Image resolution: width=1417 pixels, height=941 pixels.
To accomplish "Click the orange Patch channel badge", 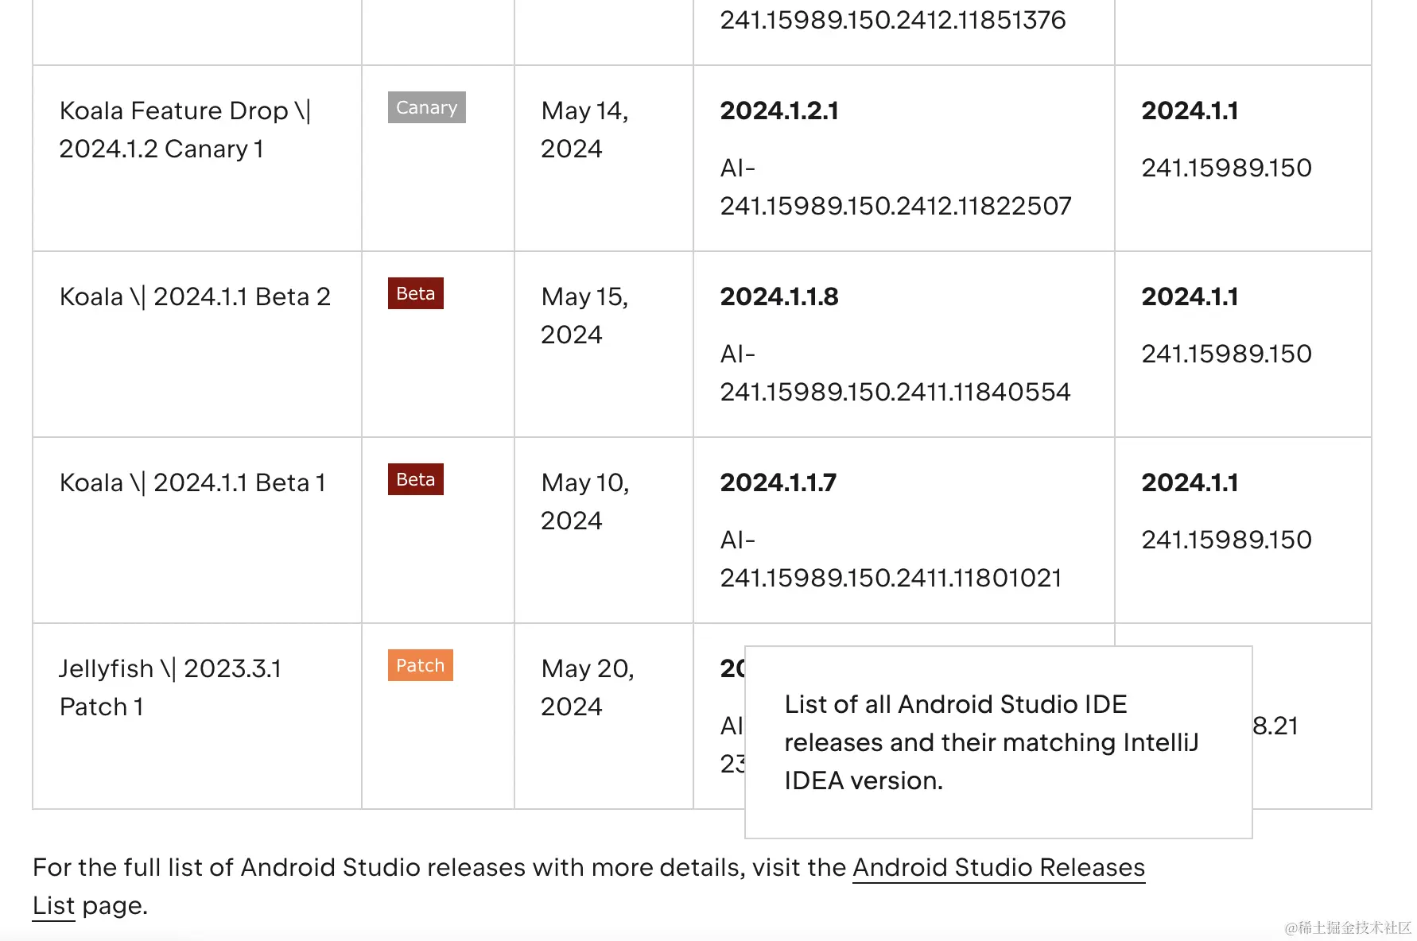I will 420,666.
